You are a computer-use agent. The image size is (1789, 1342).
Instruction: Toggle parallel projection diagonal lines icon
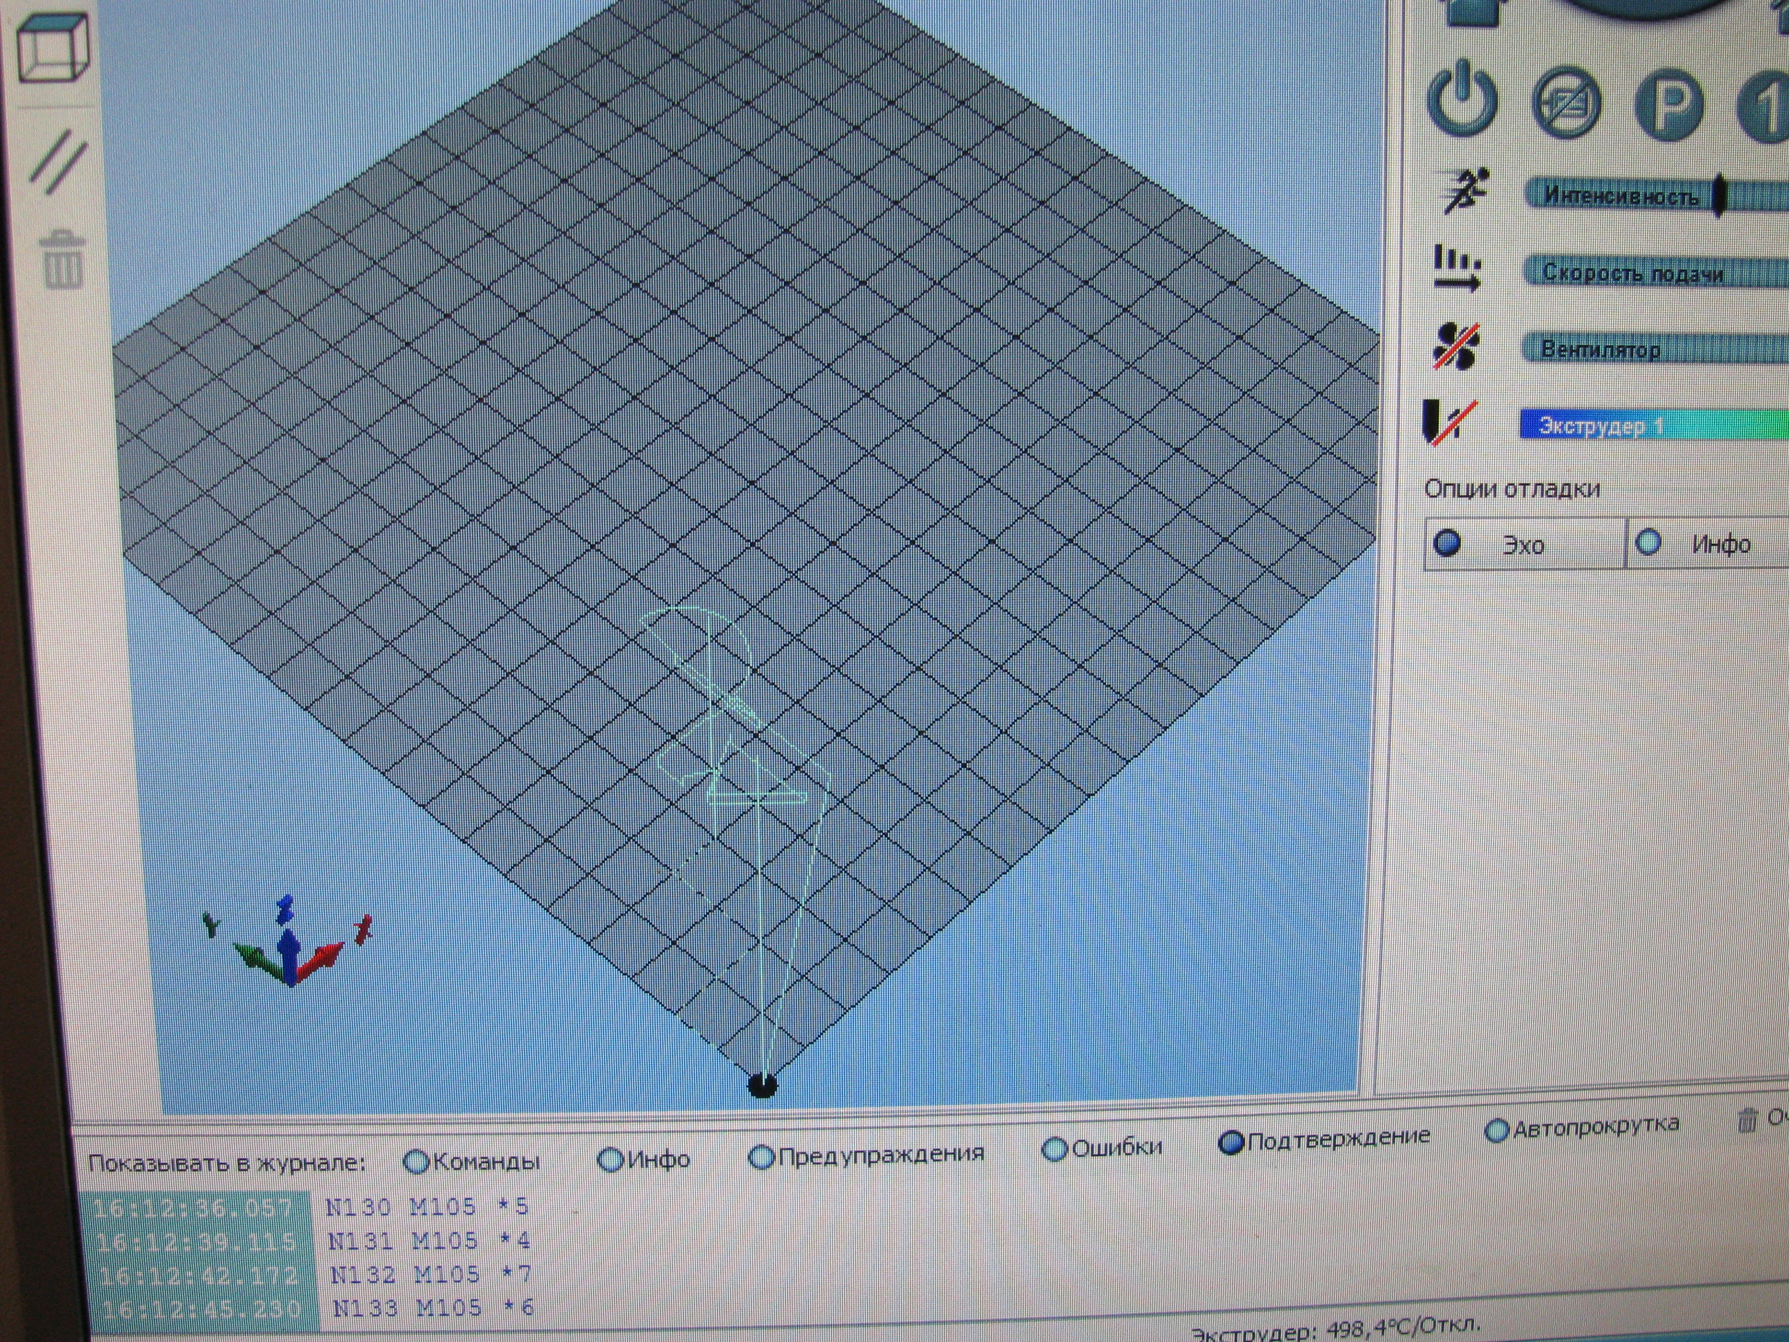point(58,161)
